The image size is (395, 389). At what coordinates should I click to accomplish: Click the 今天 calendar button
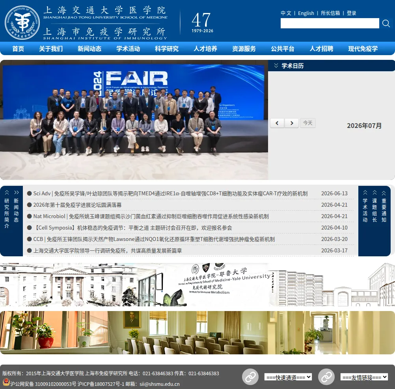[308, 123]
